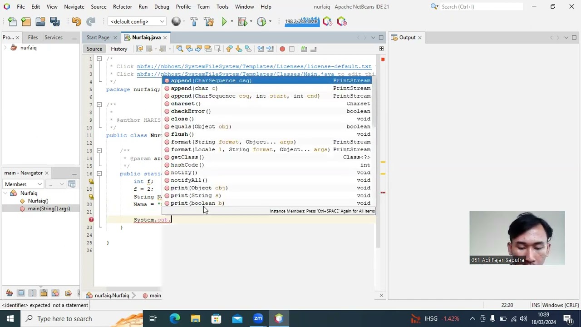Click memory usage bar to garbage collect
The width and height of the screenshot is (581, 327).
pos(302,21)
